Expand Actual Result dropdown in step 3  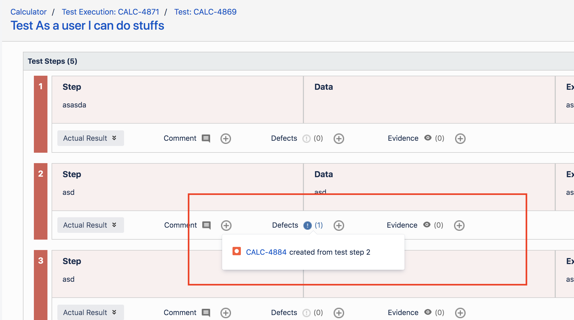(90, 312)
